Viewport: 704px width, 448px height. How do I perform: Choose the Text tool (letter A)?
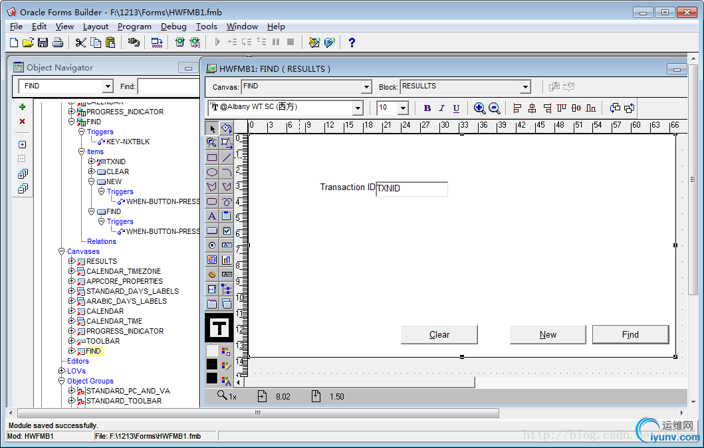(212, 216)
